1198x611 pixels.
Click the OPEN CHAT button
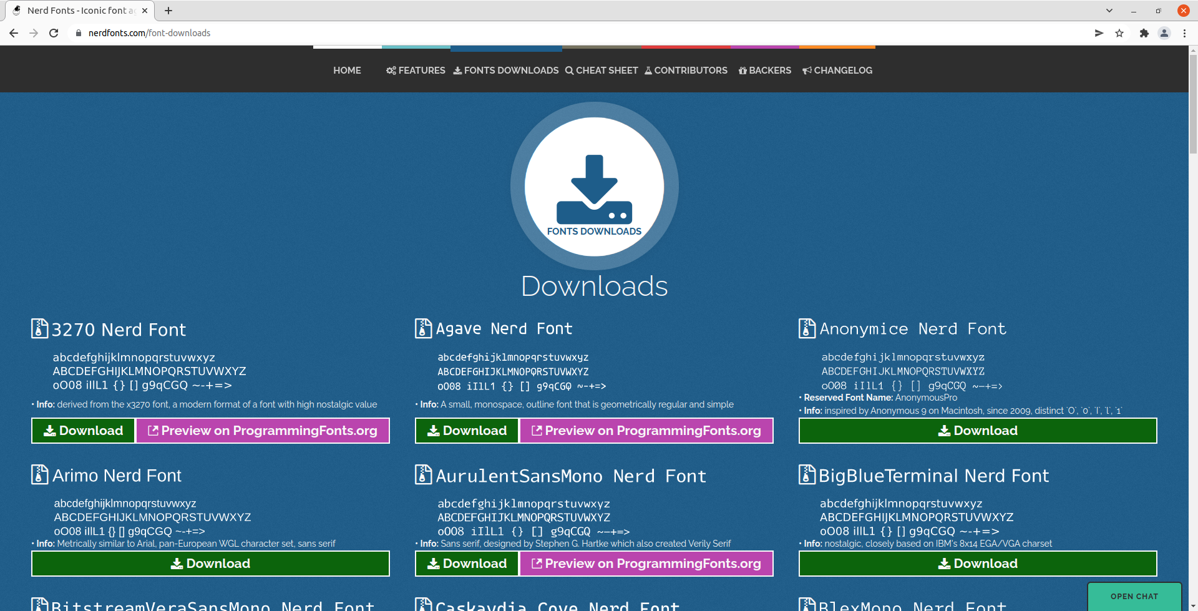(1134, 597)
